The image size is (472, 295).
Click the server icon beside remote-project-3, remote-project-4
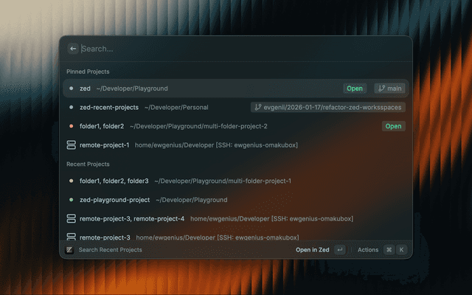(x=71, y=219)
